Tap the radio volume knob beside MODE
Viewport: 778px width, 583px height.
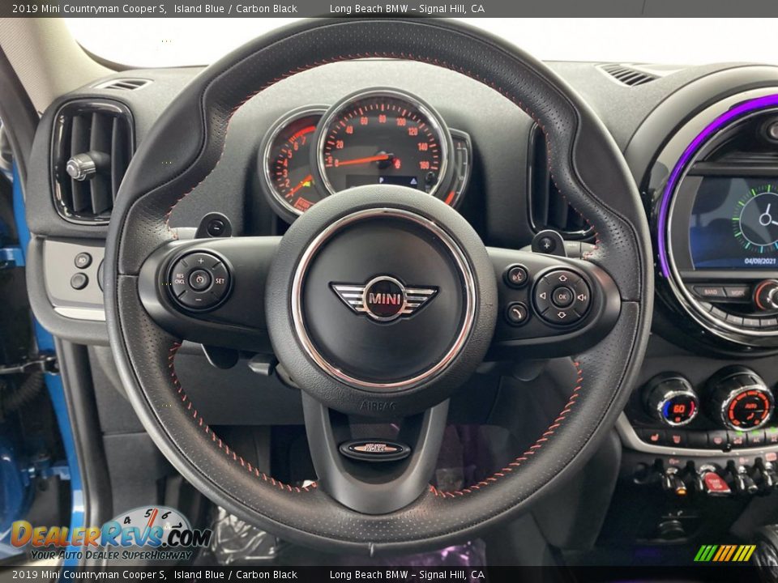coord(767,295)
